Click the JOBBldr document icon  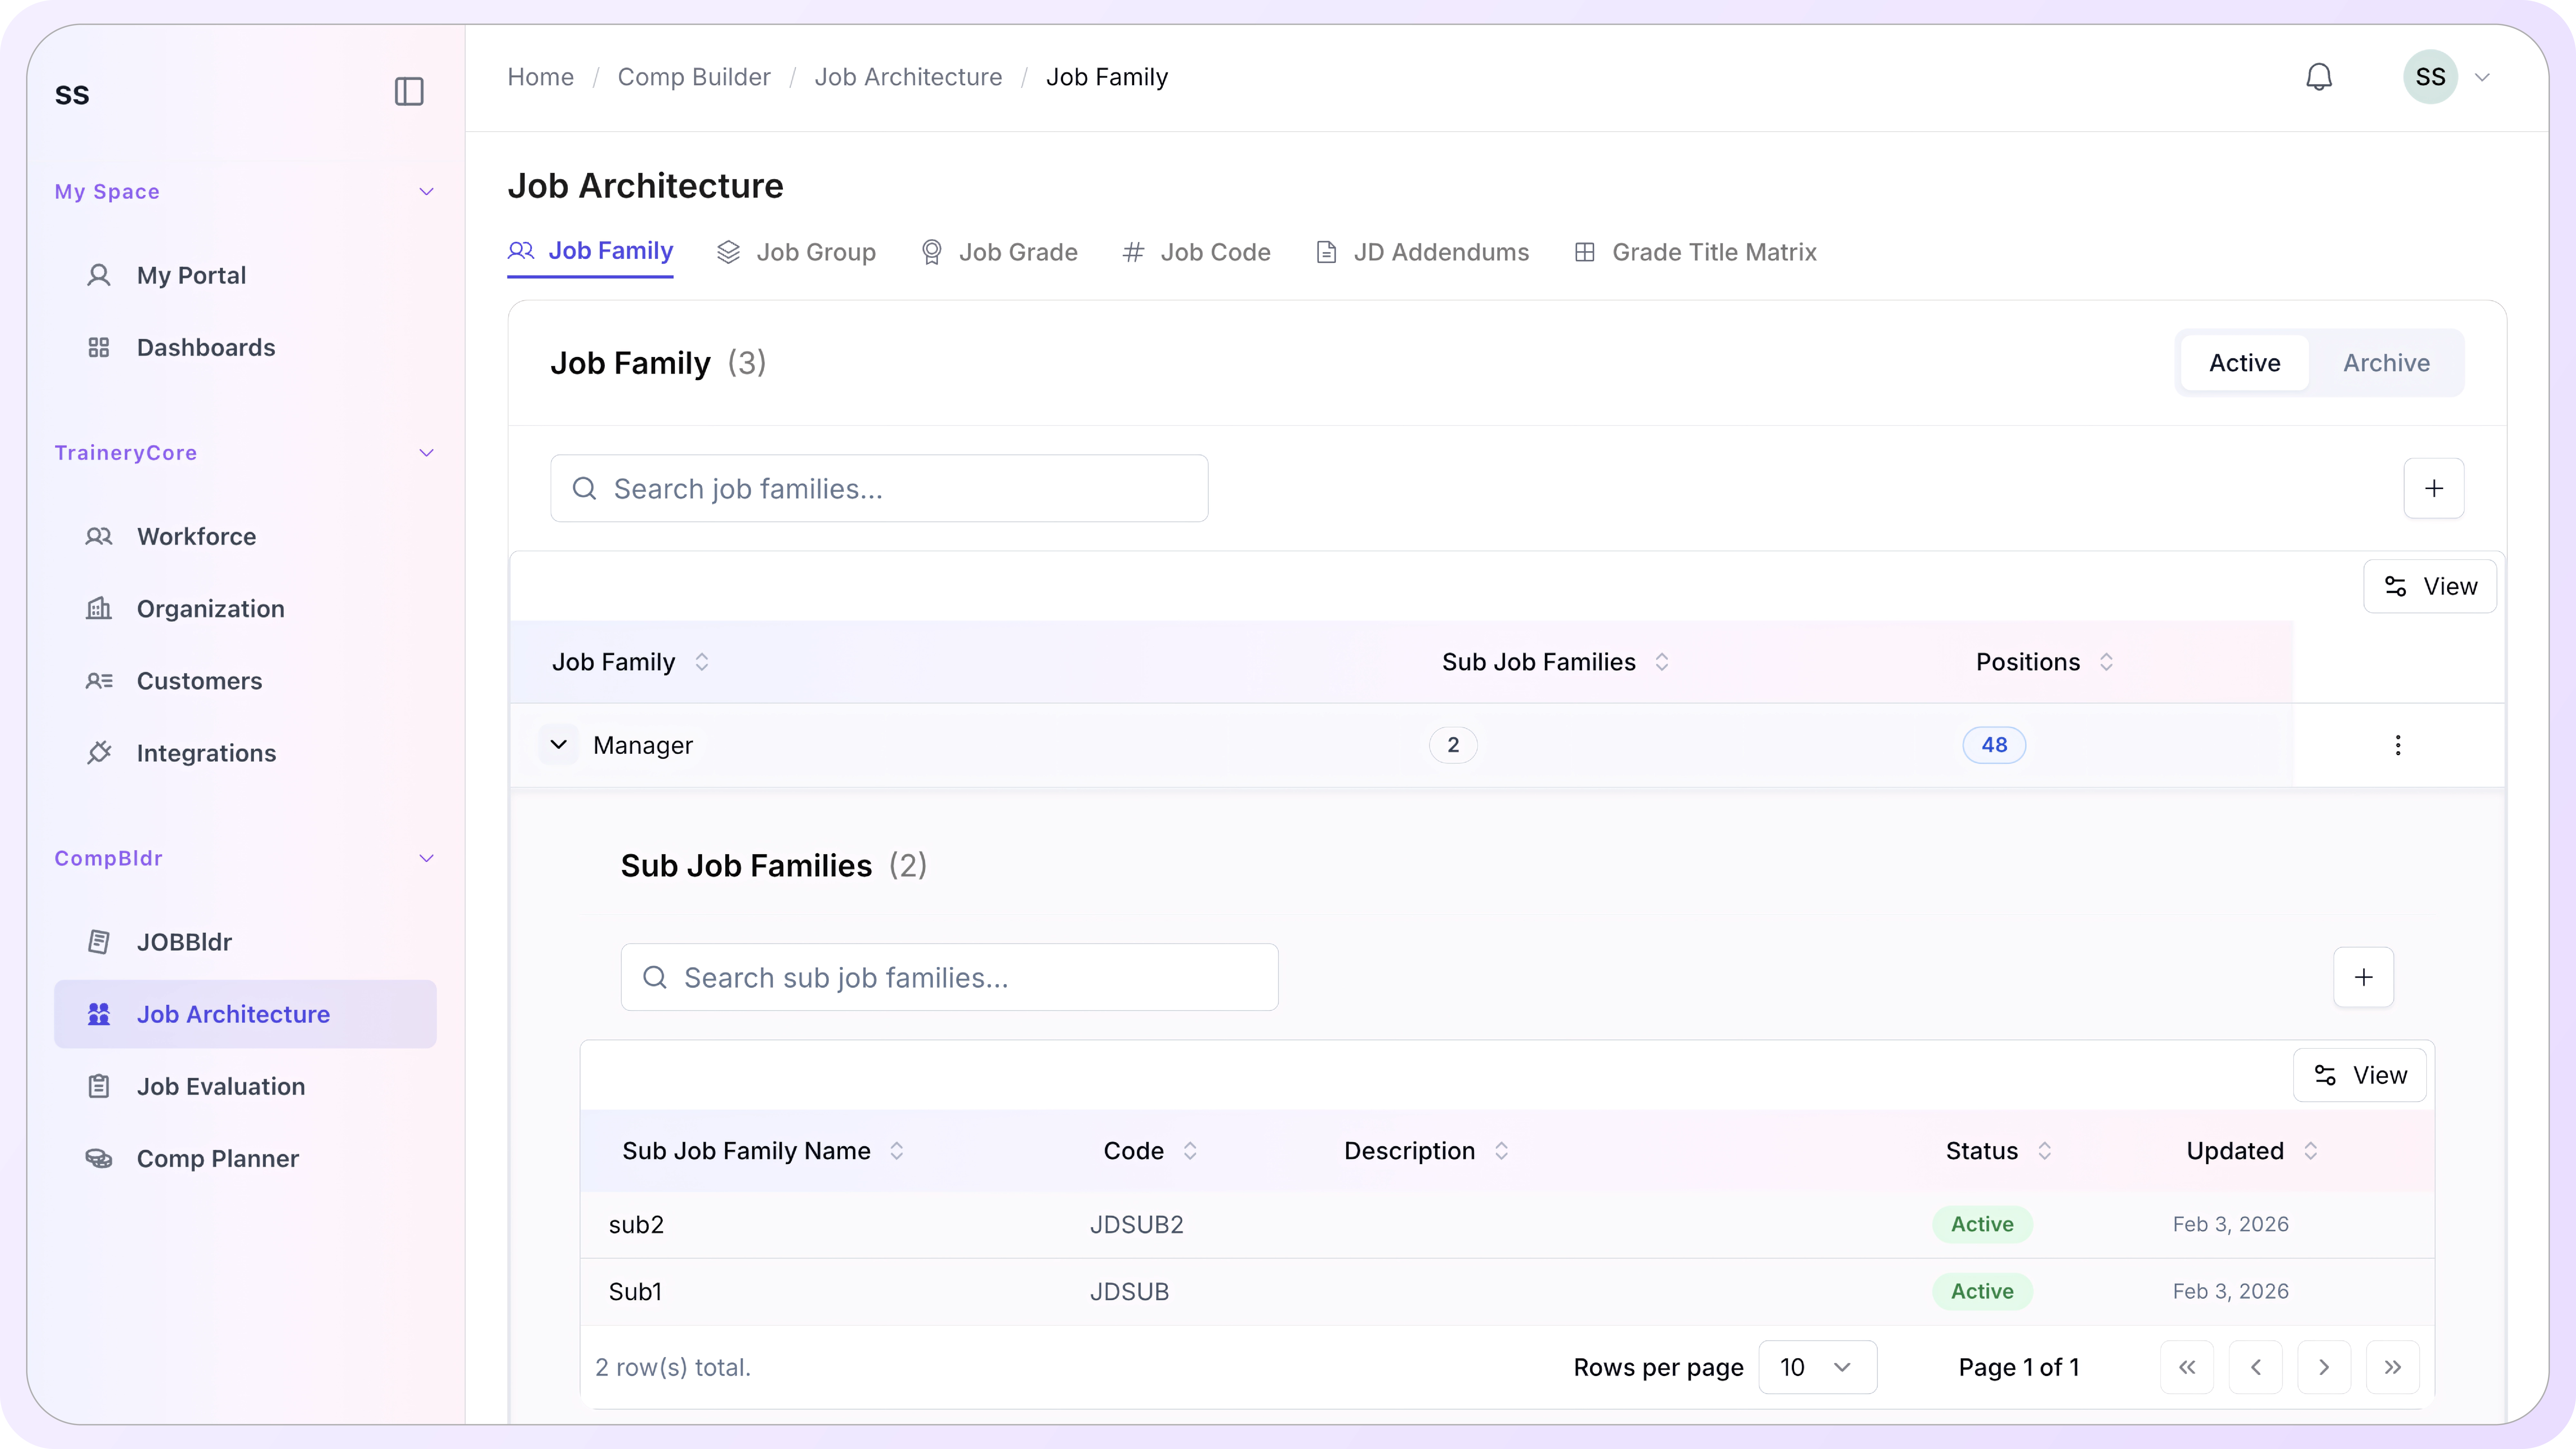99,941
